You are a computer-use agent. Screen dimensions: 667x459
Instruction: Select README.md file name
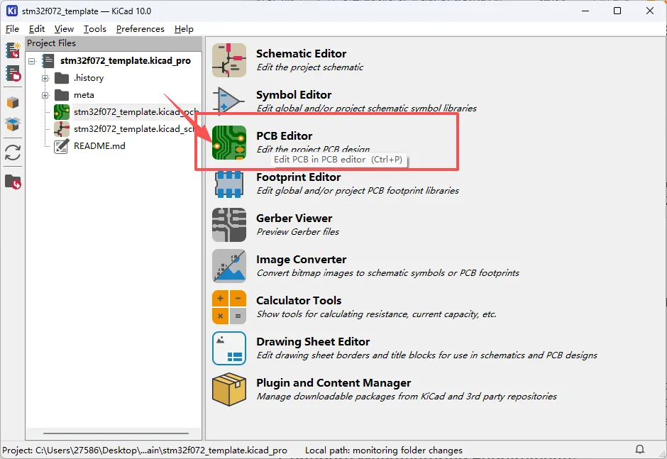99,146
